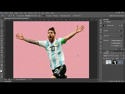
Task: Click Add vector mask icon in Properties
Action: coord(122,25)
